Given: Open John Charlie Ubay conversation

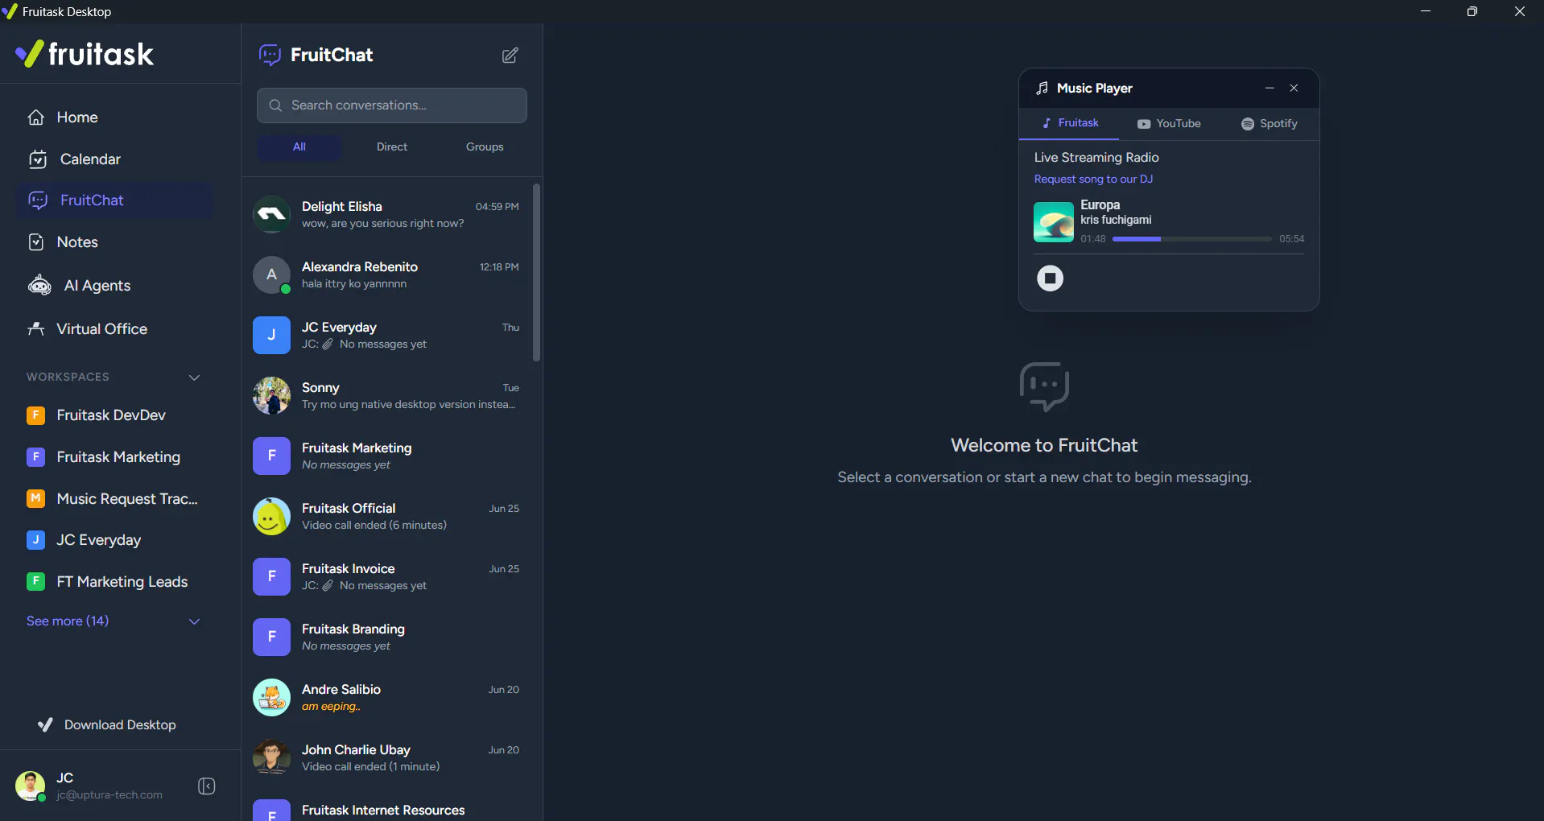Looking at the screenshot, I should coord(386,758).
